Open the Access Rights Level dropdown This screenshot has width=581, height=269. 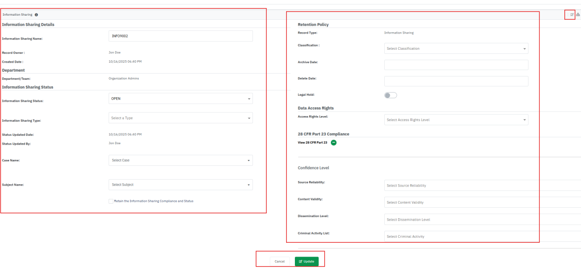click(x=456, y=120)
